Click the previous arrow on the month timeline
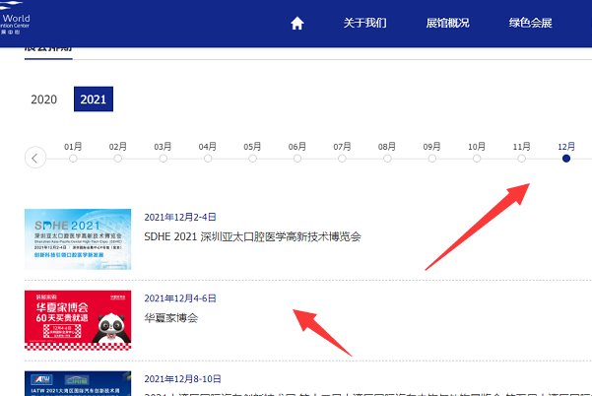Image resolution: width=592 pixels, height=396 pixels. point(35,158)
